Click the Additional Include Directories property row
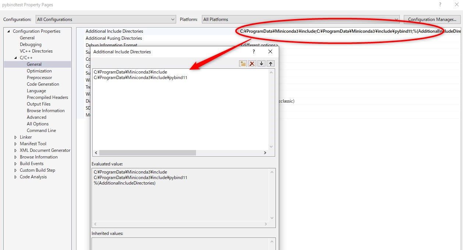Image resolution: width=463 pixels, height=250 pixels. [114, 31]
